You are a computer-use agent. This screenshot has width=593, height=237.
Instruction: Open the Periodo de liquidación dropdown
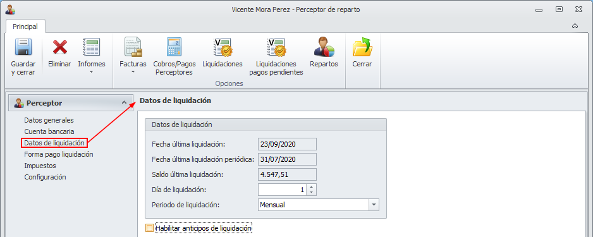click(374, 205)
